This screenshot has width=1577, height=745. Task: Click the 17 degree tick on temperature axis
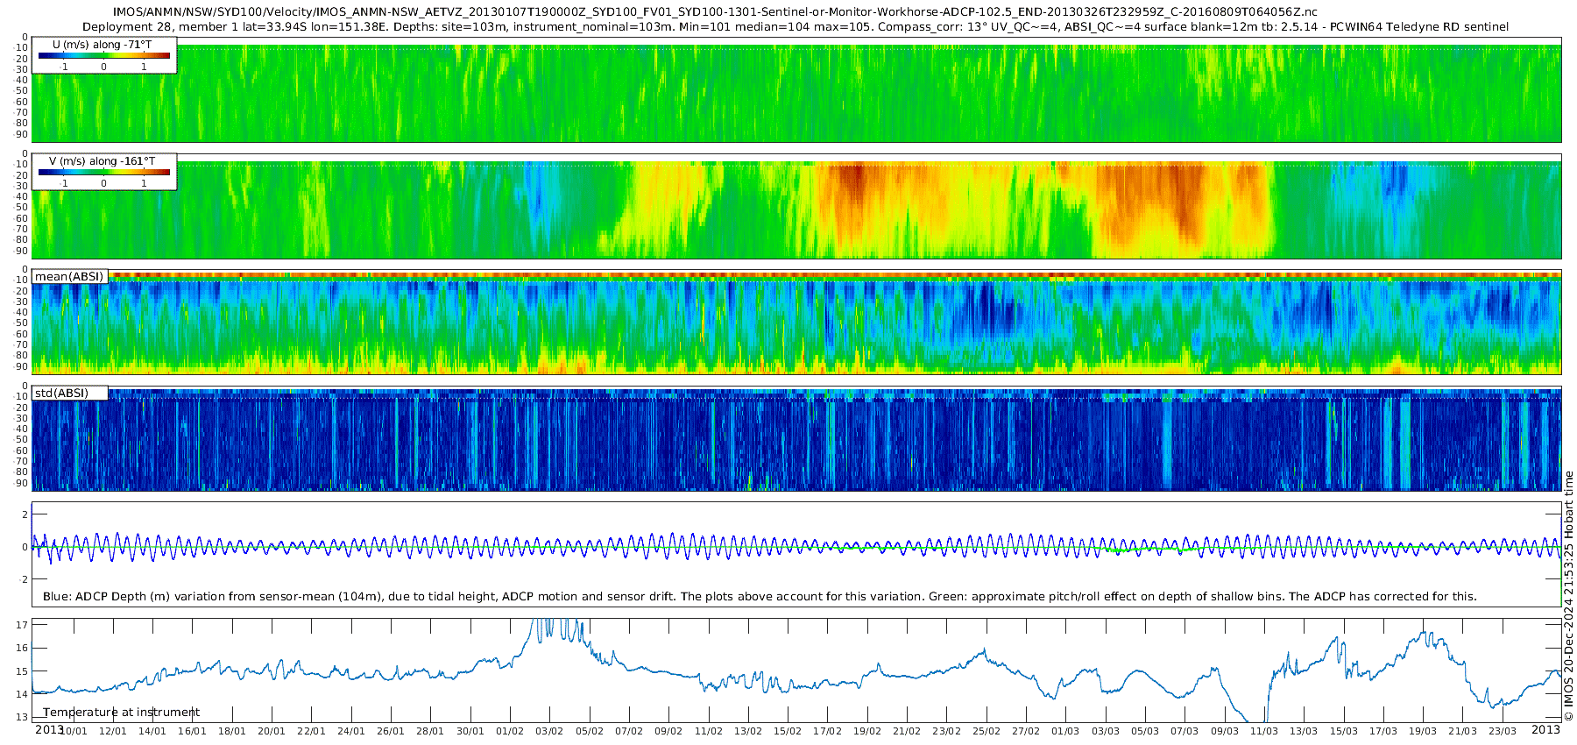(22, 625)
